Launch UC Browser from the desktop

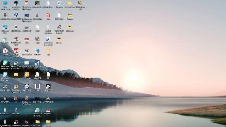tap(27, 74)
